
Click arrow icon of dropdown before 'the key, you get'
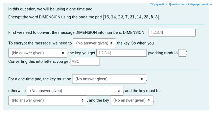point(63,53)
